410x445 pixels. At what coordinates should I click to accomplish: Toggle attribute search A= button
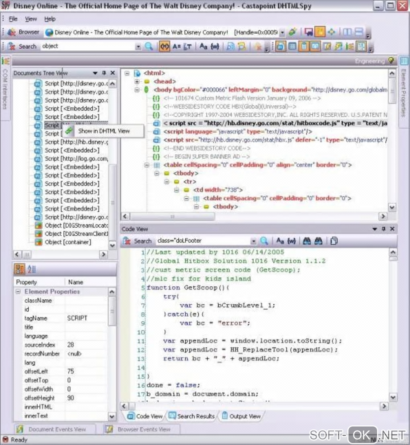coord(176,46)
